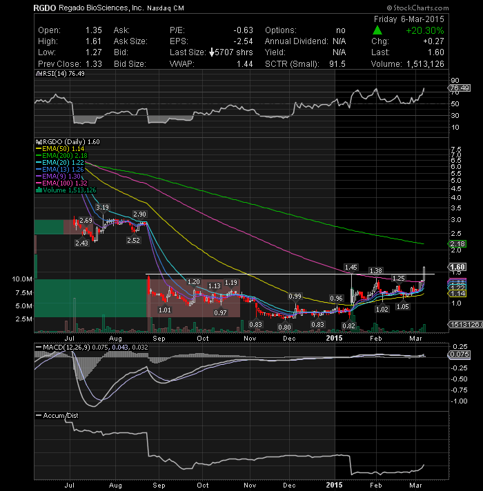Click the RGDO (Daily) 1.60 legend label
483x491 pixels.
click(x=68, y=142)
